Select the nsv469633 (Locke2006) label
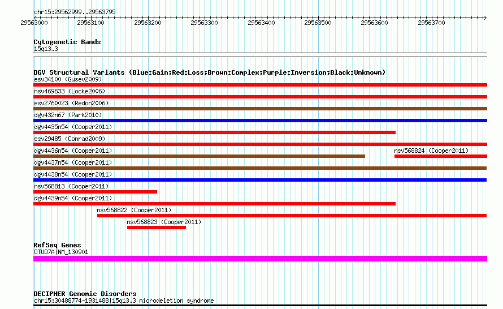The image size is (503, 309). point(70,91)
